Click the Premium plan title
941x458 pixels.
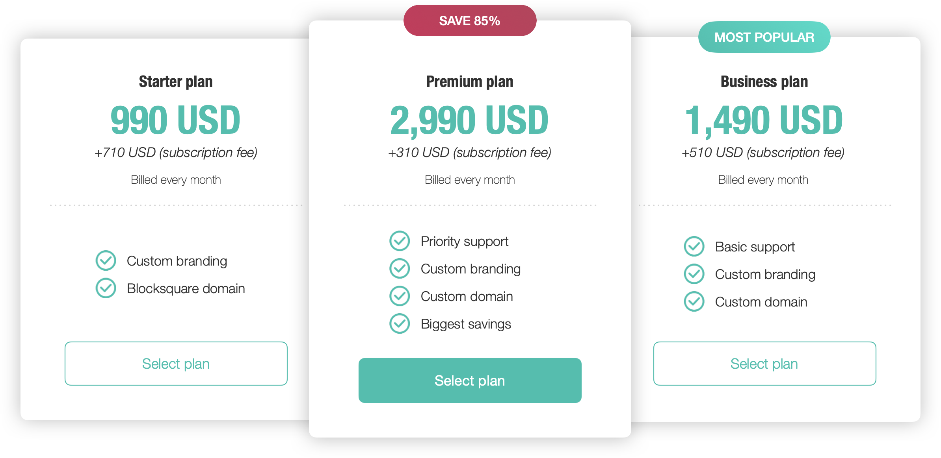[470, 81]
